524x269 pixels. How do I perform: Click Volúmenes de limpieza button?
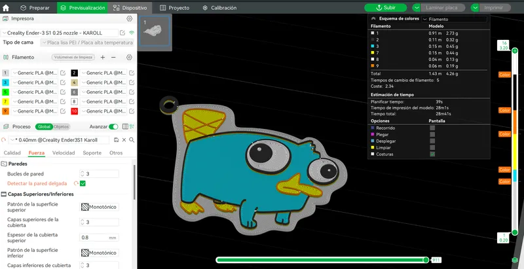pyautogui.click(x=73, y=58)
